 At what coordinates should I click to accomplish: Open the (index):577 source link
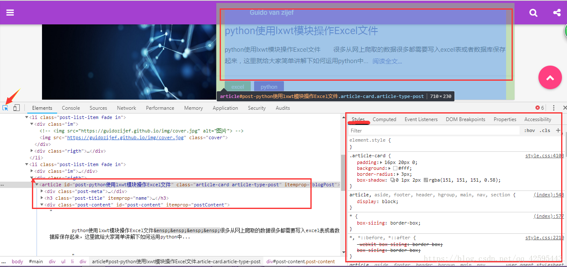click(549, 216)
